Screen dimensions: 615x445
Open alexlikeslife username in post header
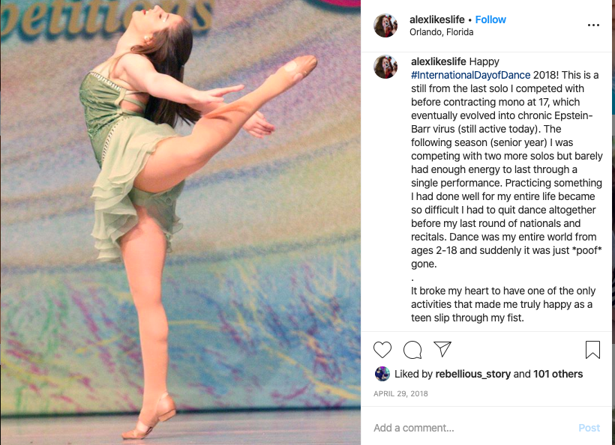click(437, 19)
